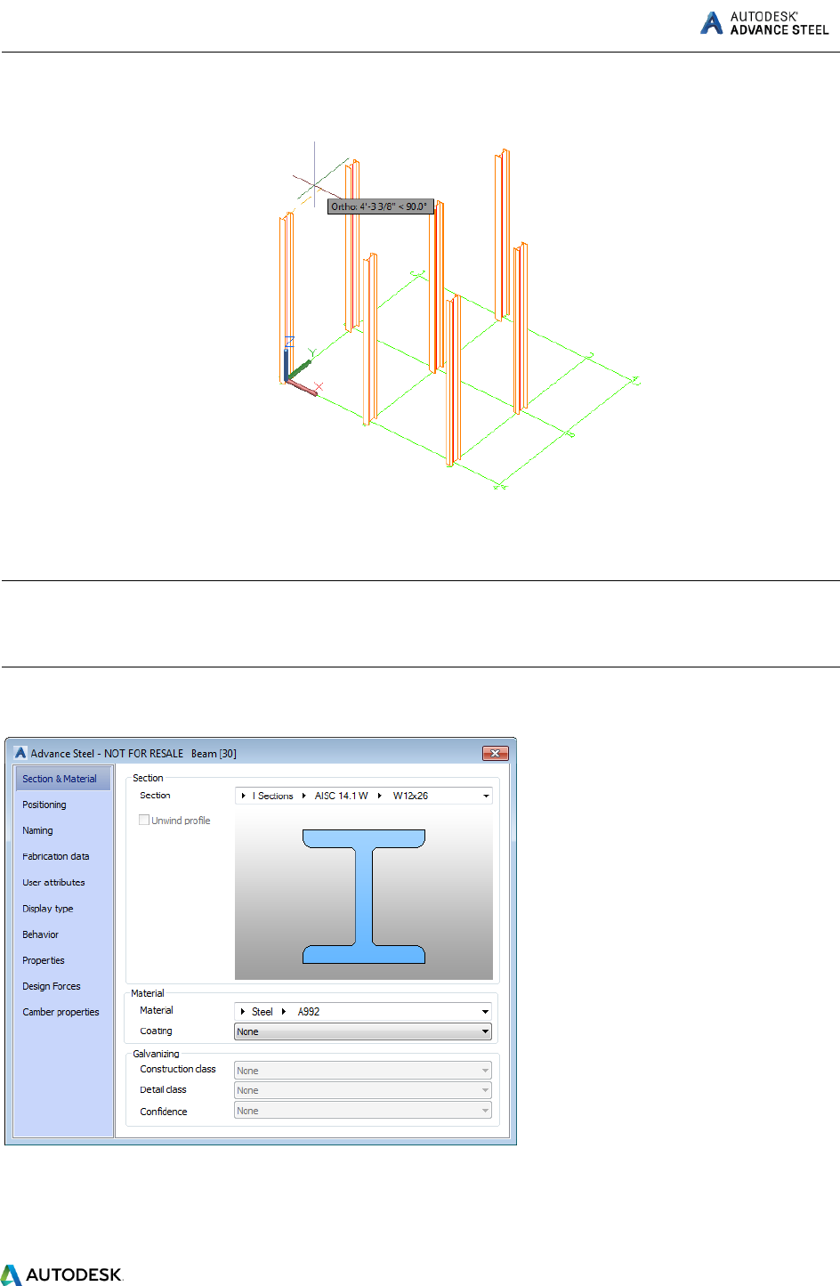
Task: Open the Construction class dropdown
Action: tap(363, 1071)
